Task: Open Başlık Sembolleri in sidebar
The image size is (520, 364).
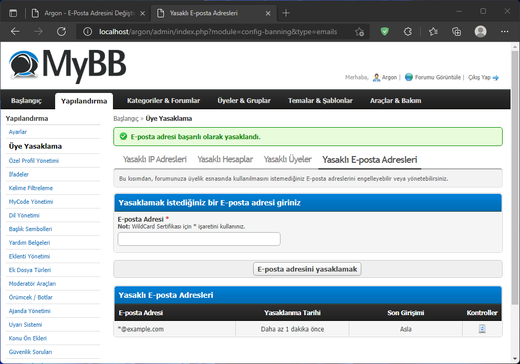Action: coord(30,229)
